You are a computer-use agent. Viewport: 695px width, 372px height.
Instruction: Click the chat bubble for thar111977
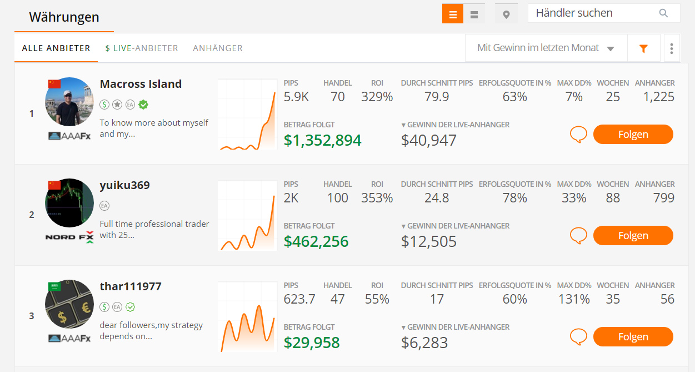(578, 337)
